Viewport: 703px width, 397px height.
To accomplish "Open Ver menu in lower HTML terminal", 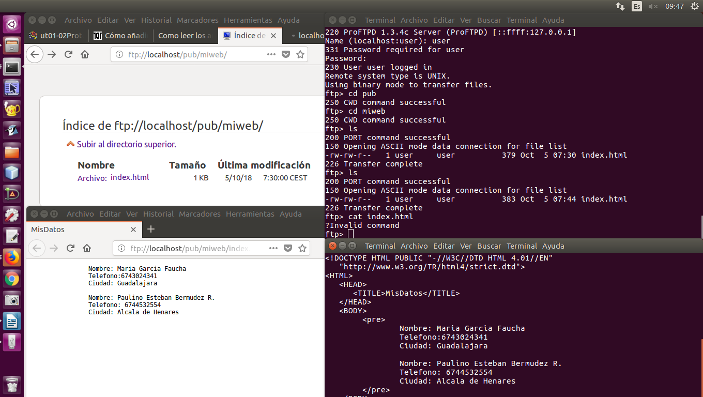I will (x=466, y=246).
